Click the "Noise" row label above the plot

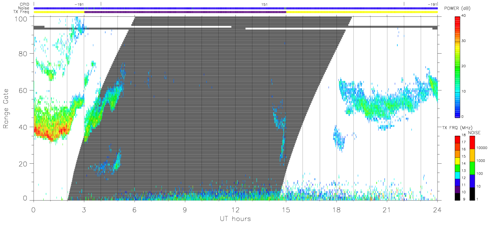[24, 8]
